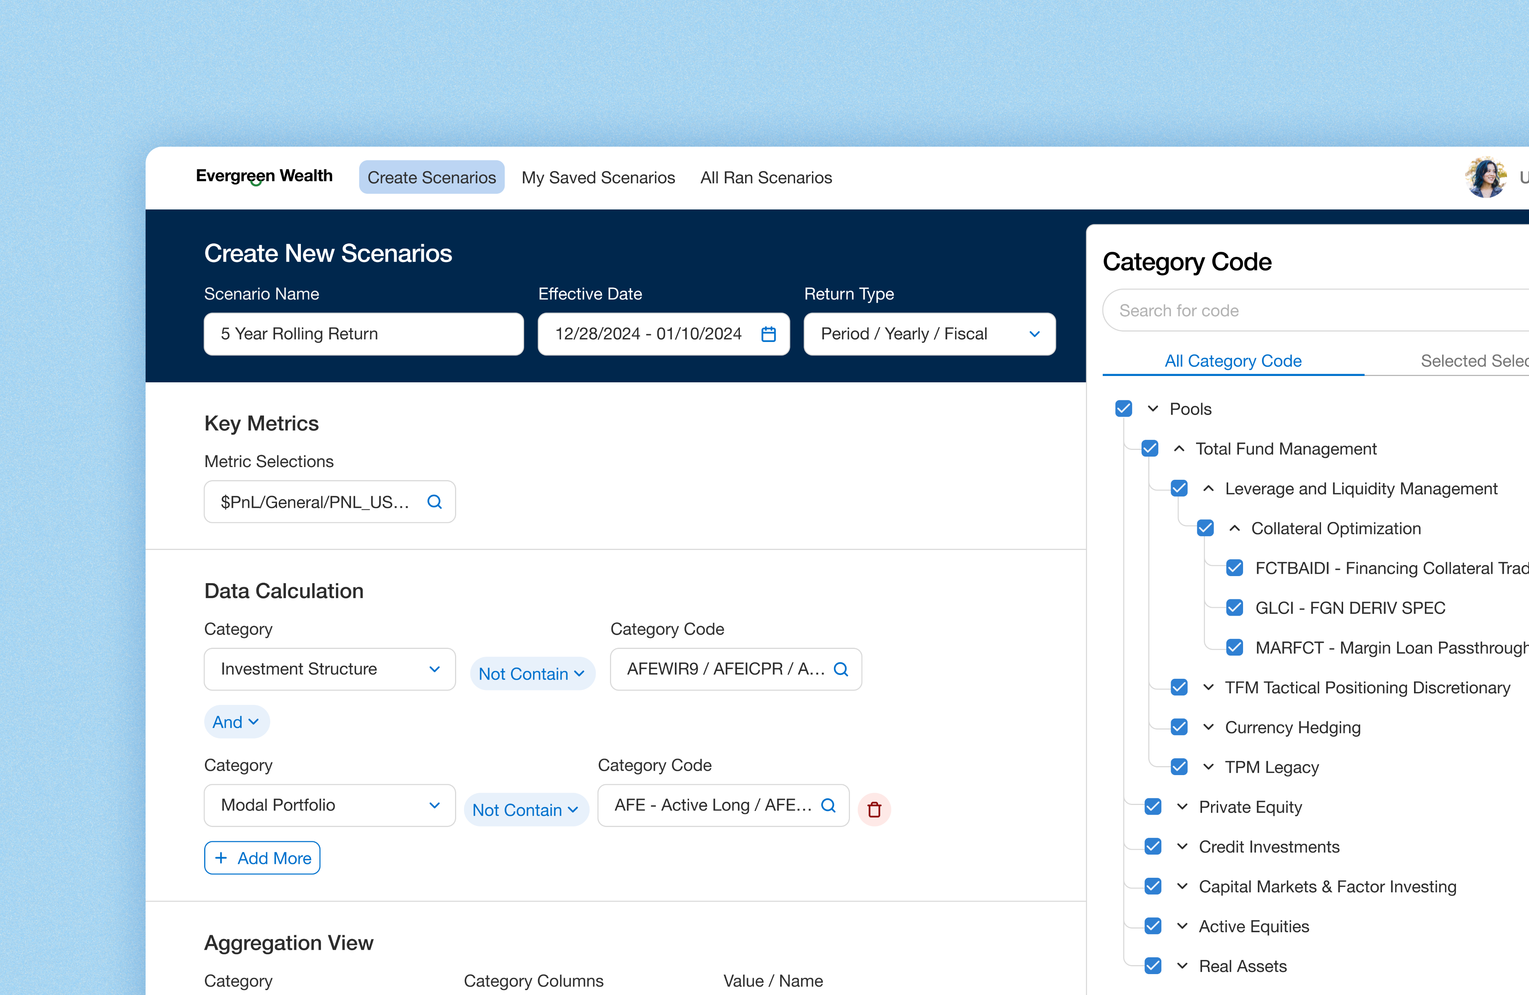Open the Return Type dropdown
Viewport: 1529px width, 995px height.
(929, 334)
